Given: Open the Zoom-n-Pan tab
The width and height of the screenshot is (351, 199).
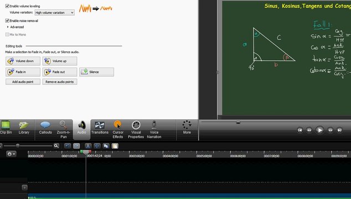Looking at the screenshot, I should tap(63, 130).
